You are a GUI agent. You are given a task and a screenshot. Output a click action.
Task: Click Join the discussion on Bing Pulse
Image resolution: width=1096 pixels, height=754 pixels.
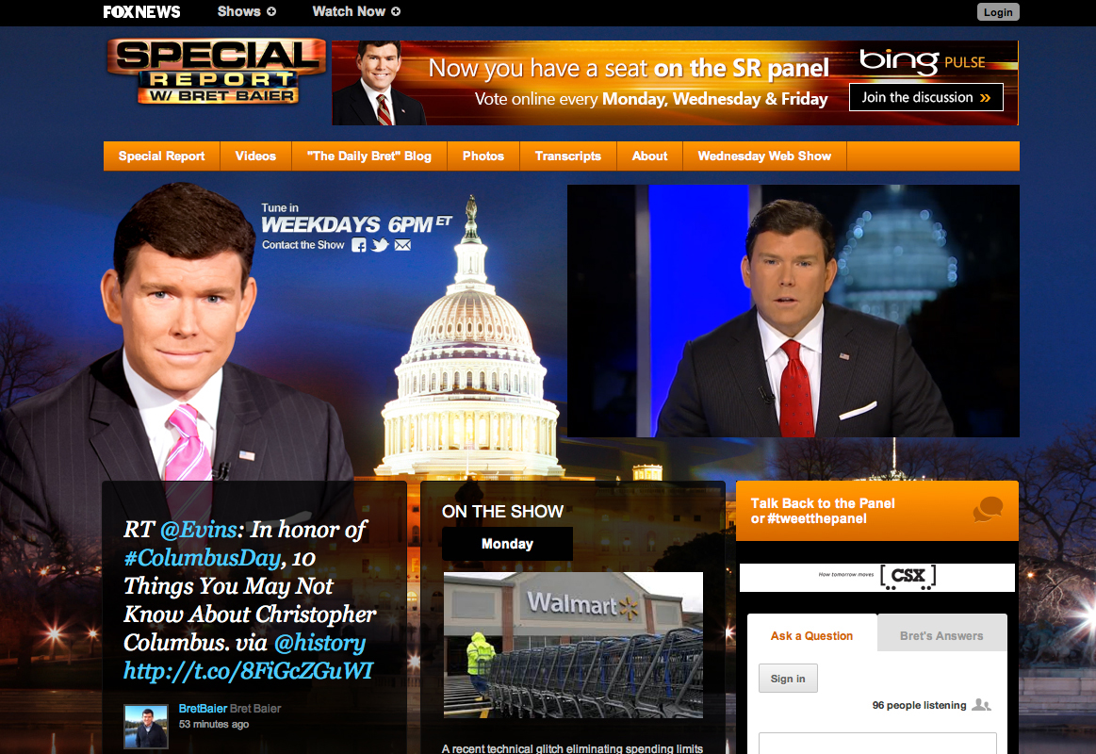click(925, 97)
